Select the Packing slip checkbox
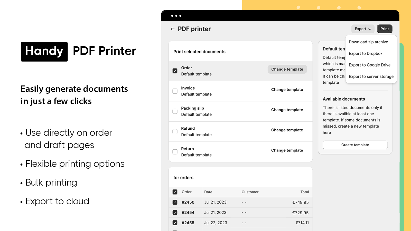411x231 pixels. click(175, 111)
